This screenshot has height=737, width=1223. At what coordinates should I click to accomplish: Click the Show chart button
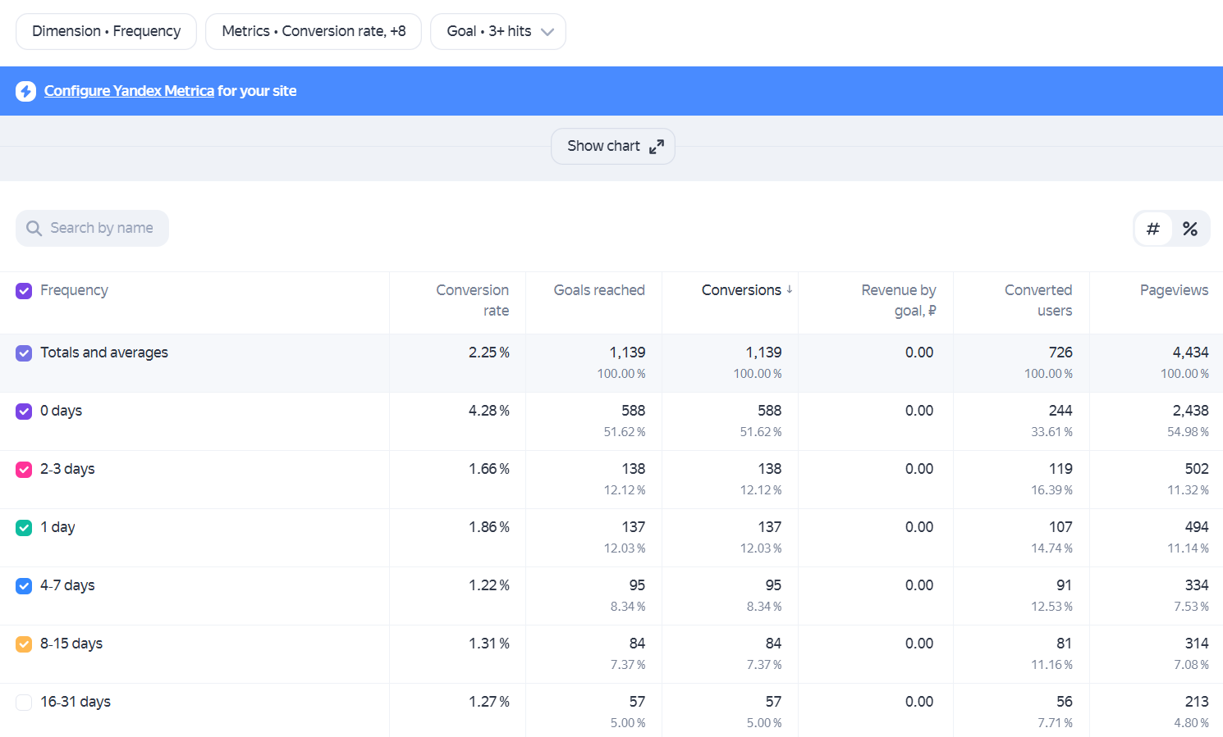613,146
